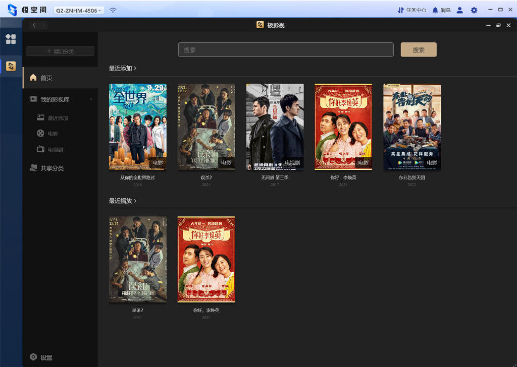
Task: Click the 增加分类 add category button
Action: (60, 51)
